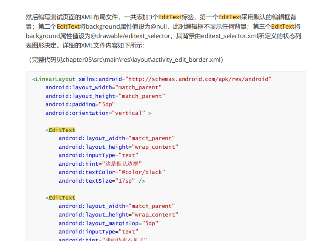
Task: Click the hint text 这是默认边框
Action: (122, 164)
